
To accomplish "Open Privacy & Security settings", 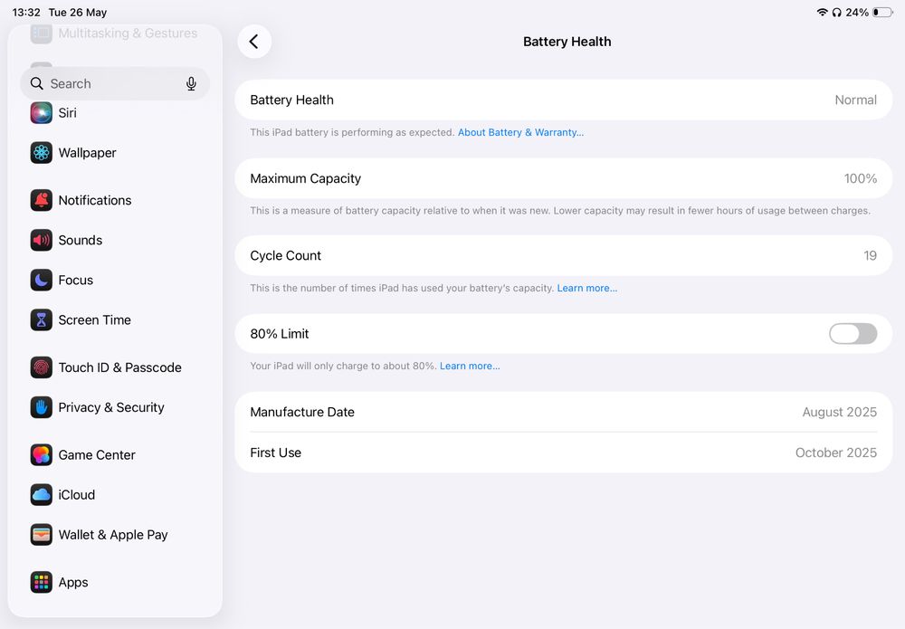I will pos(115,407).
